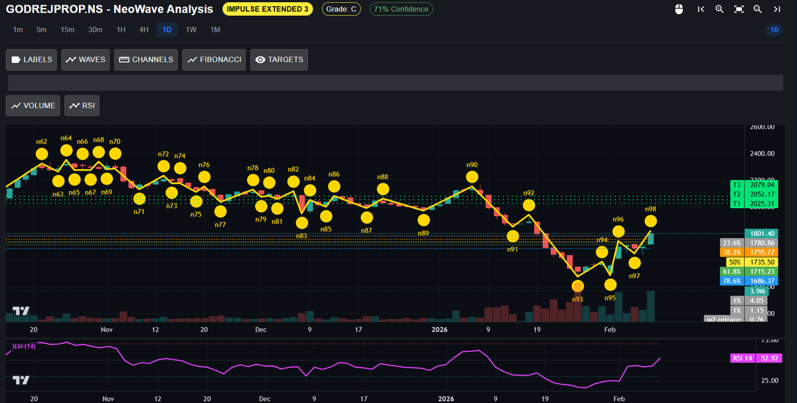Image resolution: width=797 pixels, height=403 pixels.
Task: Click the 25.00 RSI axis label
Action: pyautogui.click(x=771, y=380)
